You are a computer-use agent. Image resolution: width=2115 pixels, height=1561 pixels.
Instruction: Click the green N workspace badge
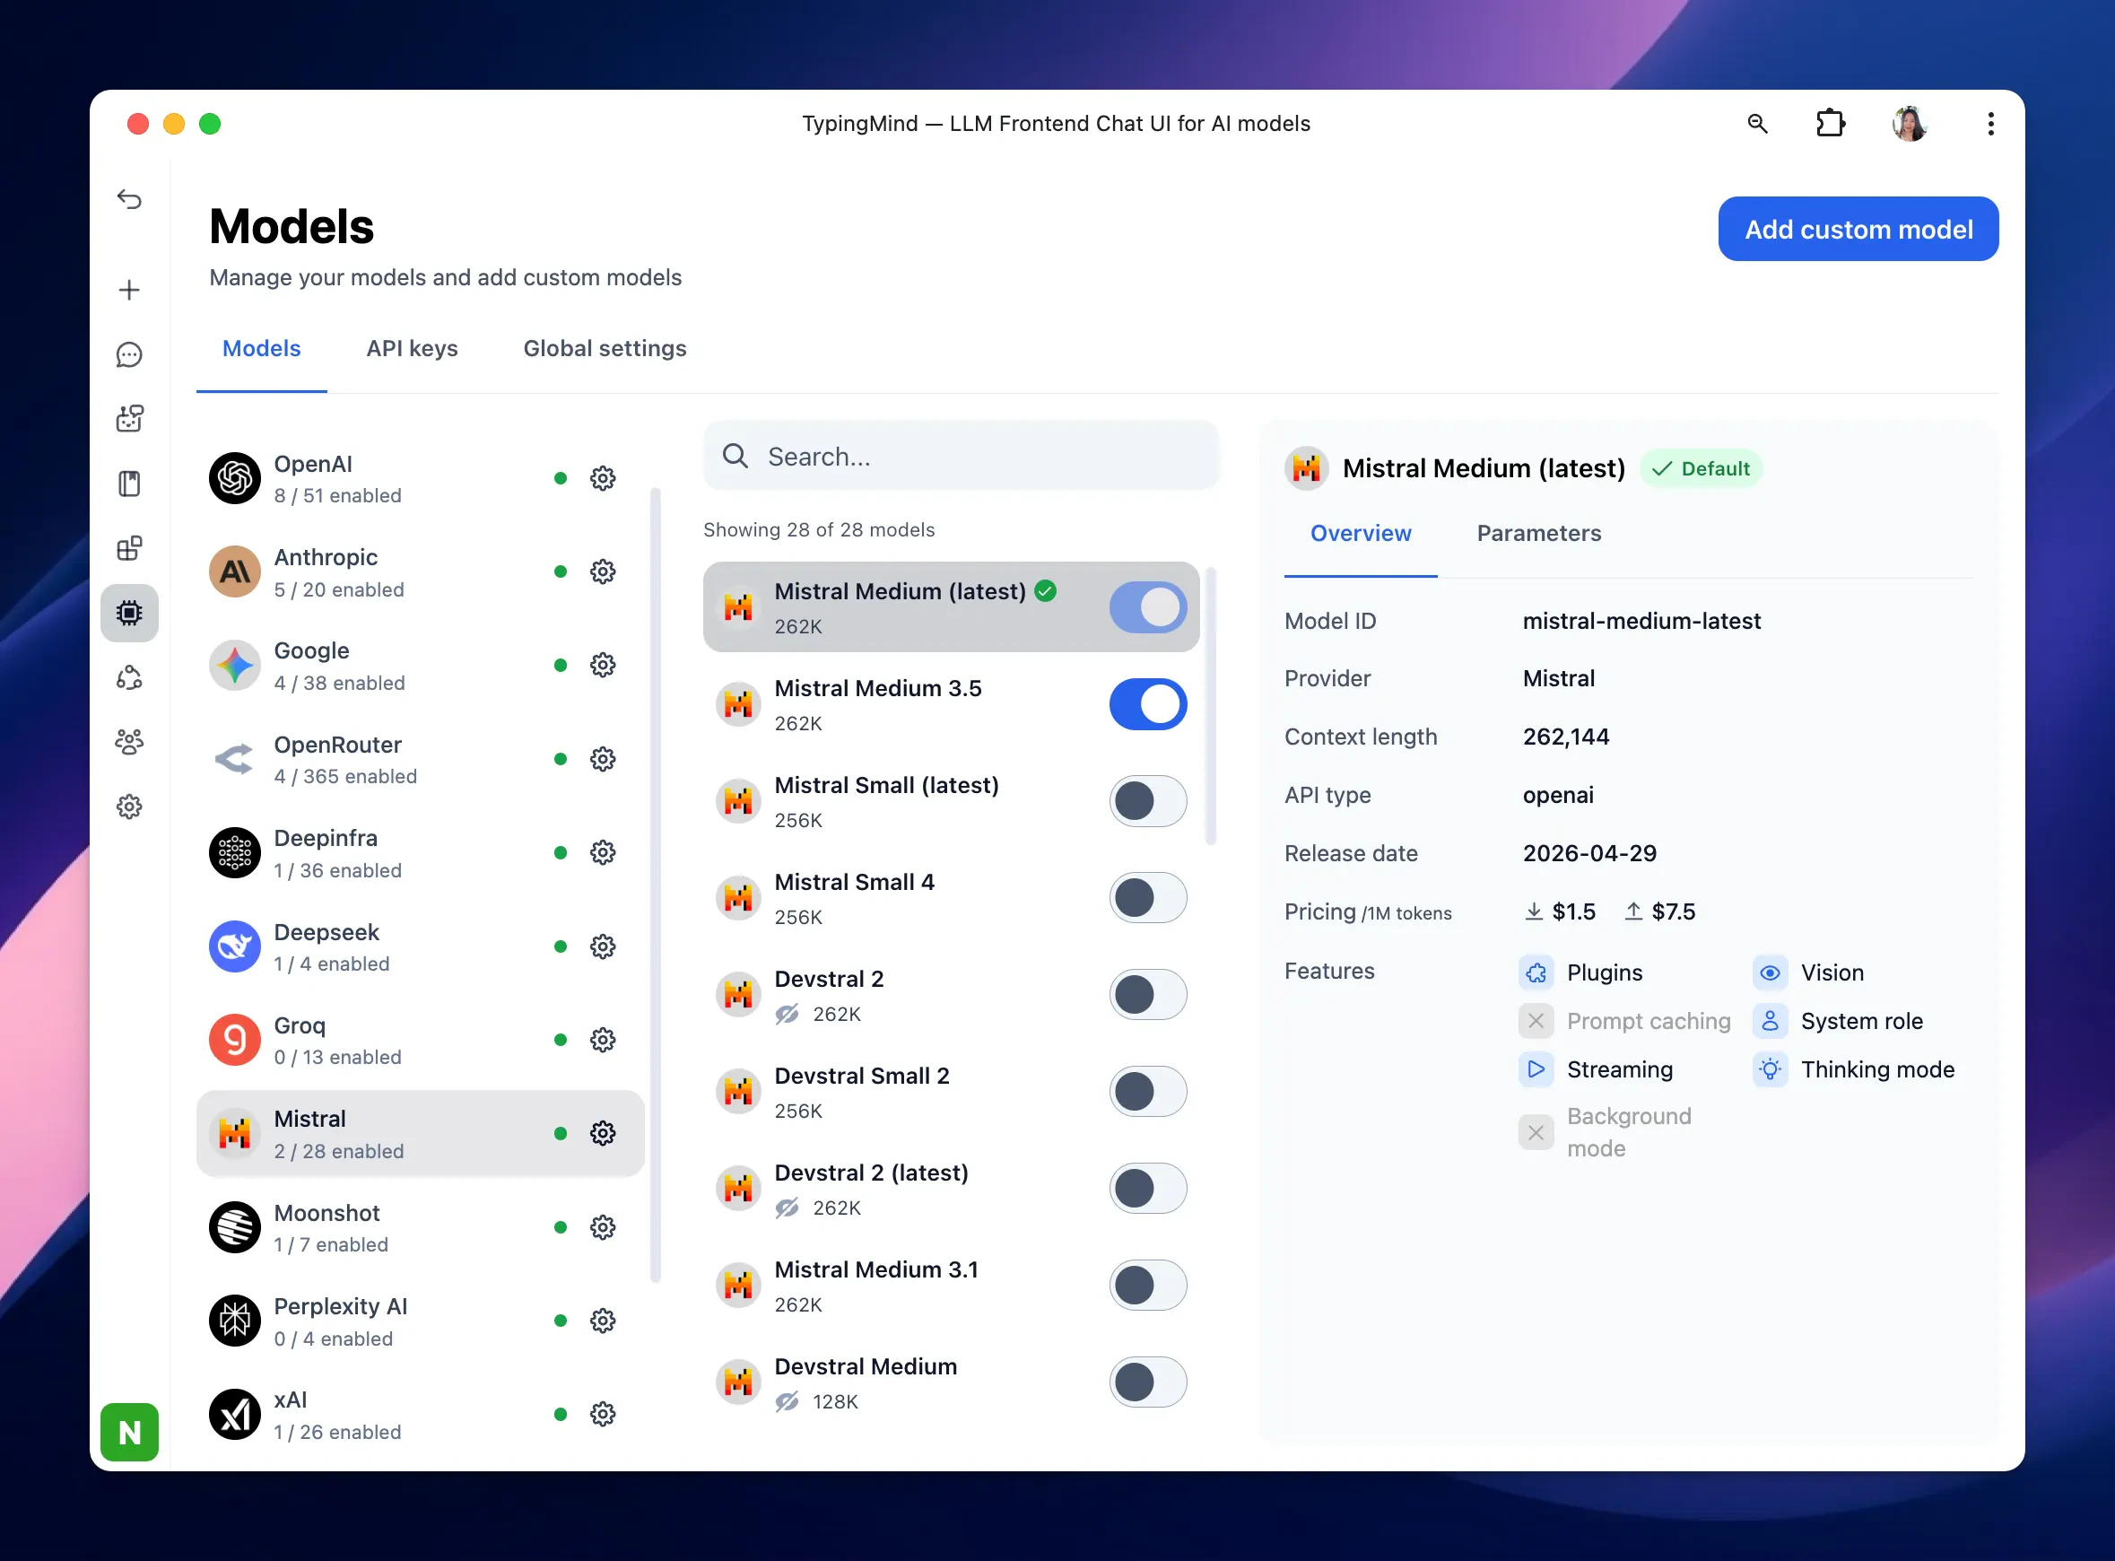tap(129, 1433)
